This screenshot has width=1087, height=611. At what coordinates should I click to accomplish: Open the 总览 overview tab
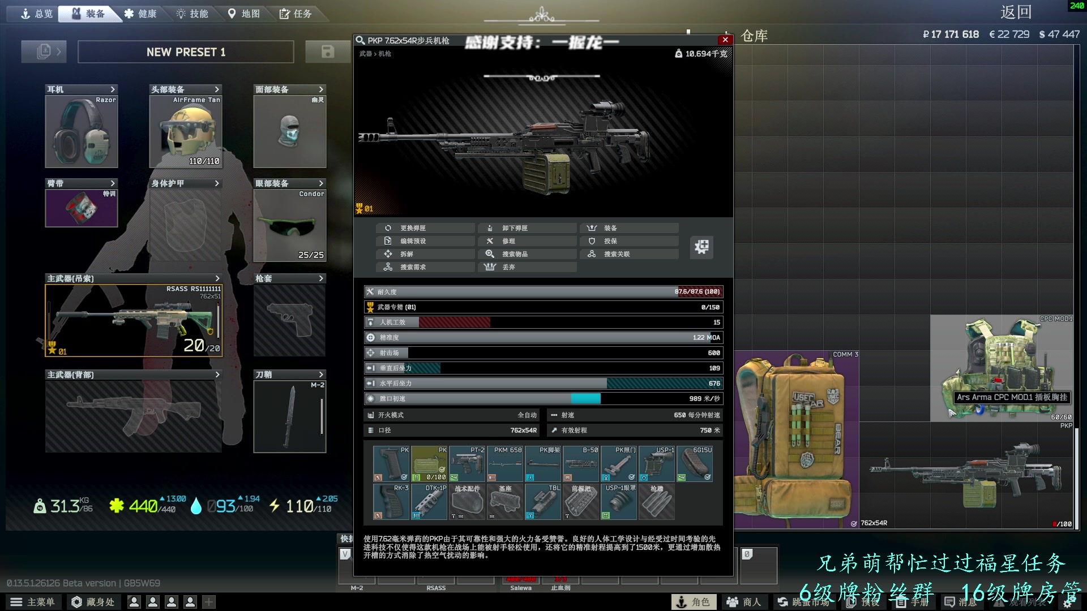36,14
